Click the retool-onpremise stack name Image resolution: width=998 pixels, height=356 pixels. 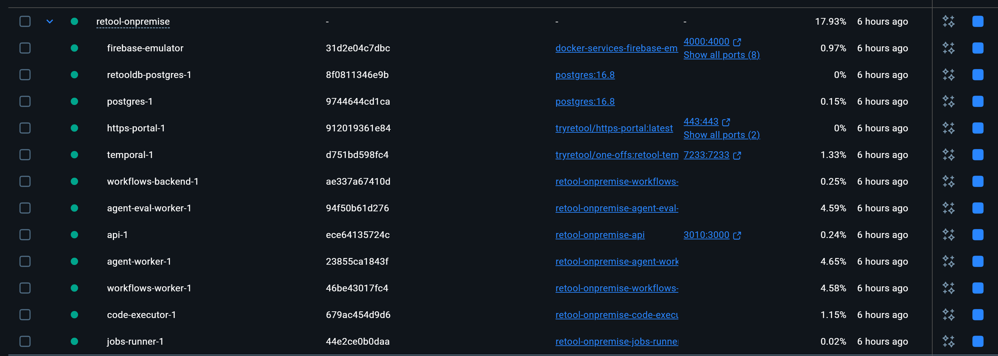tap(133, 21)
